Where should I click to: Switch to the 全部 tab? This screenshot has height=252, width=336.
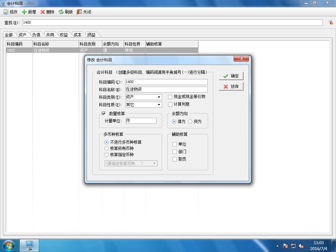point(9,35)
